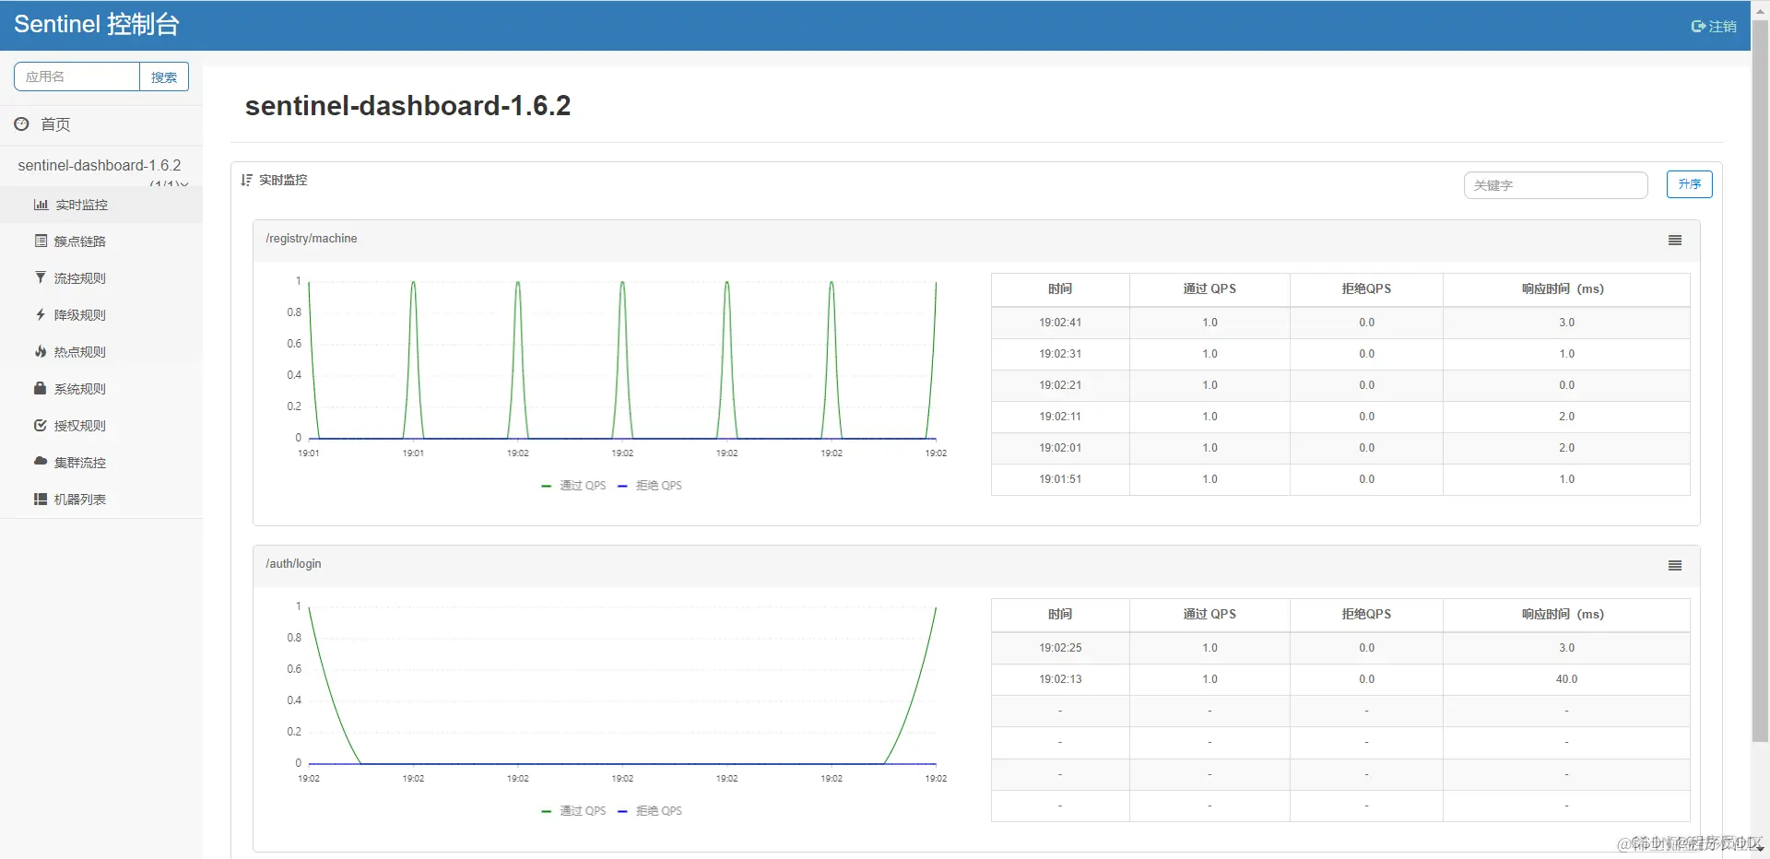Click the 19:02:13 time cell
1770x859 pixels.
[1060, 679]
